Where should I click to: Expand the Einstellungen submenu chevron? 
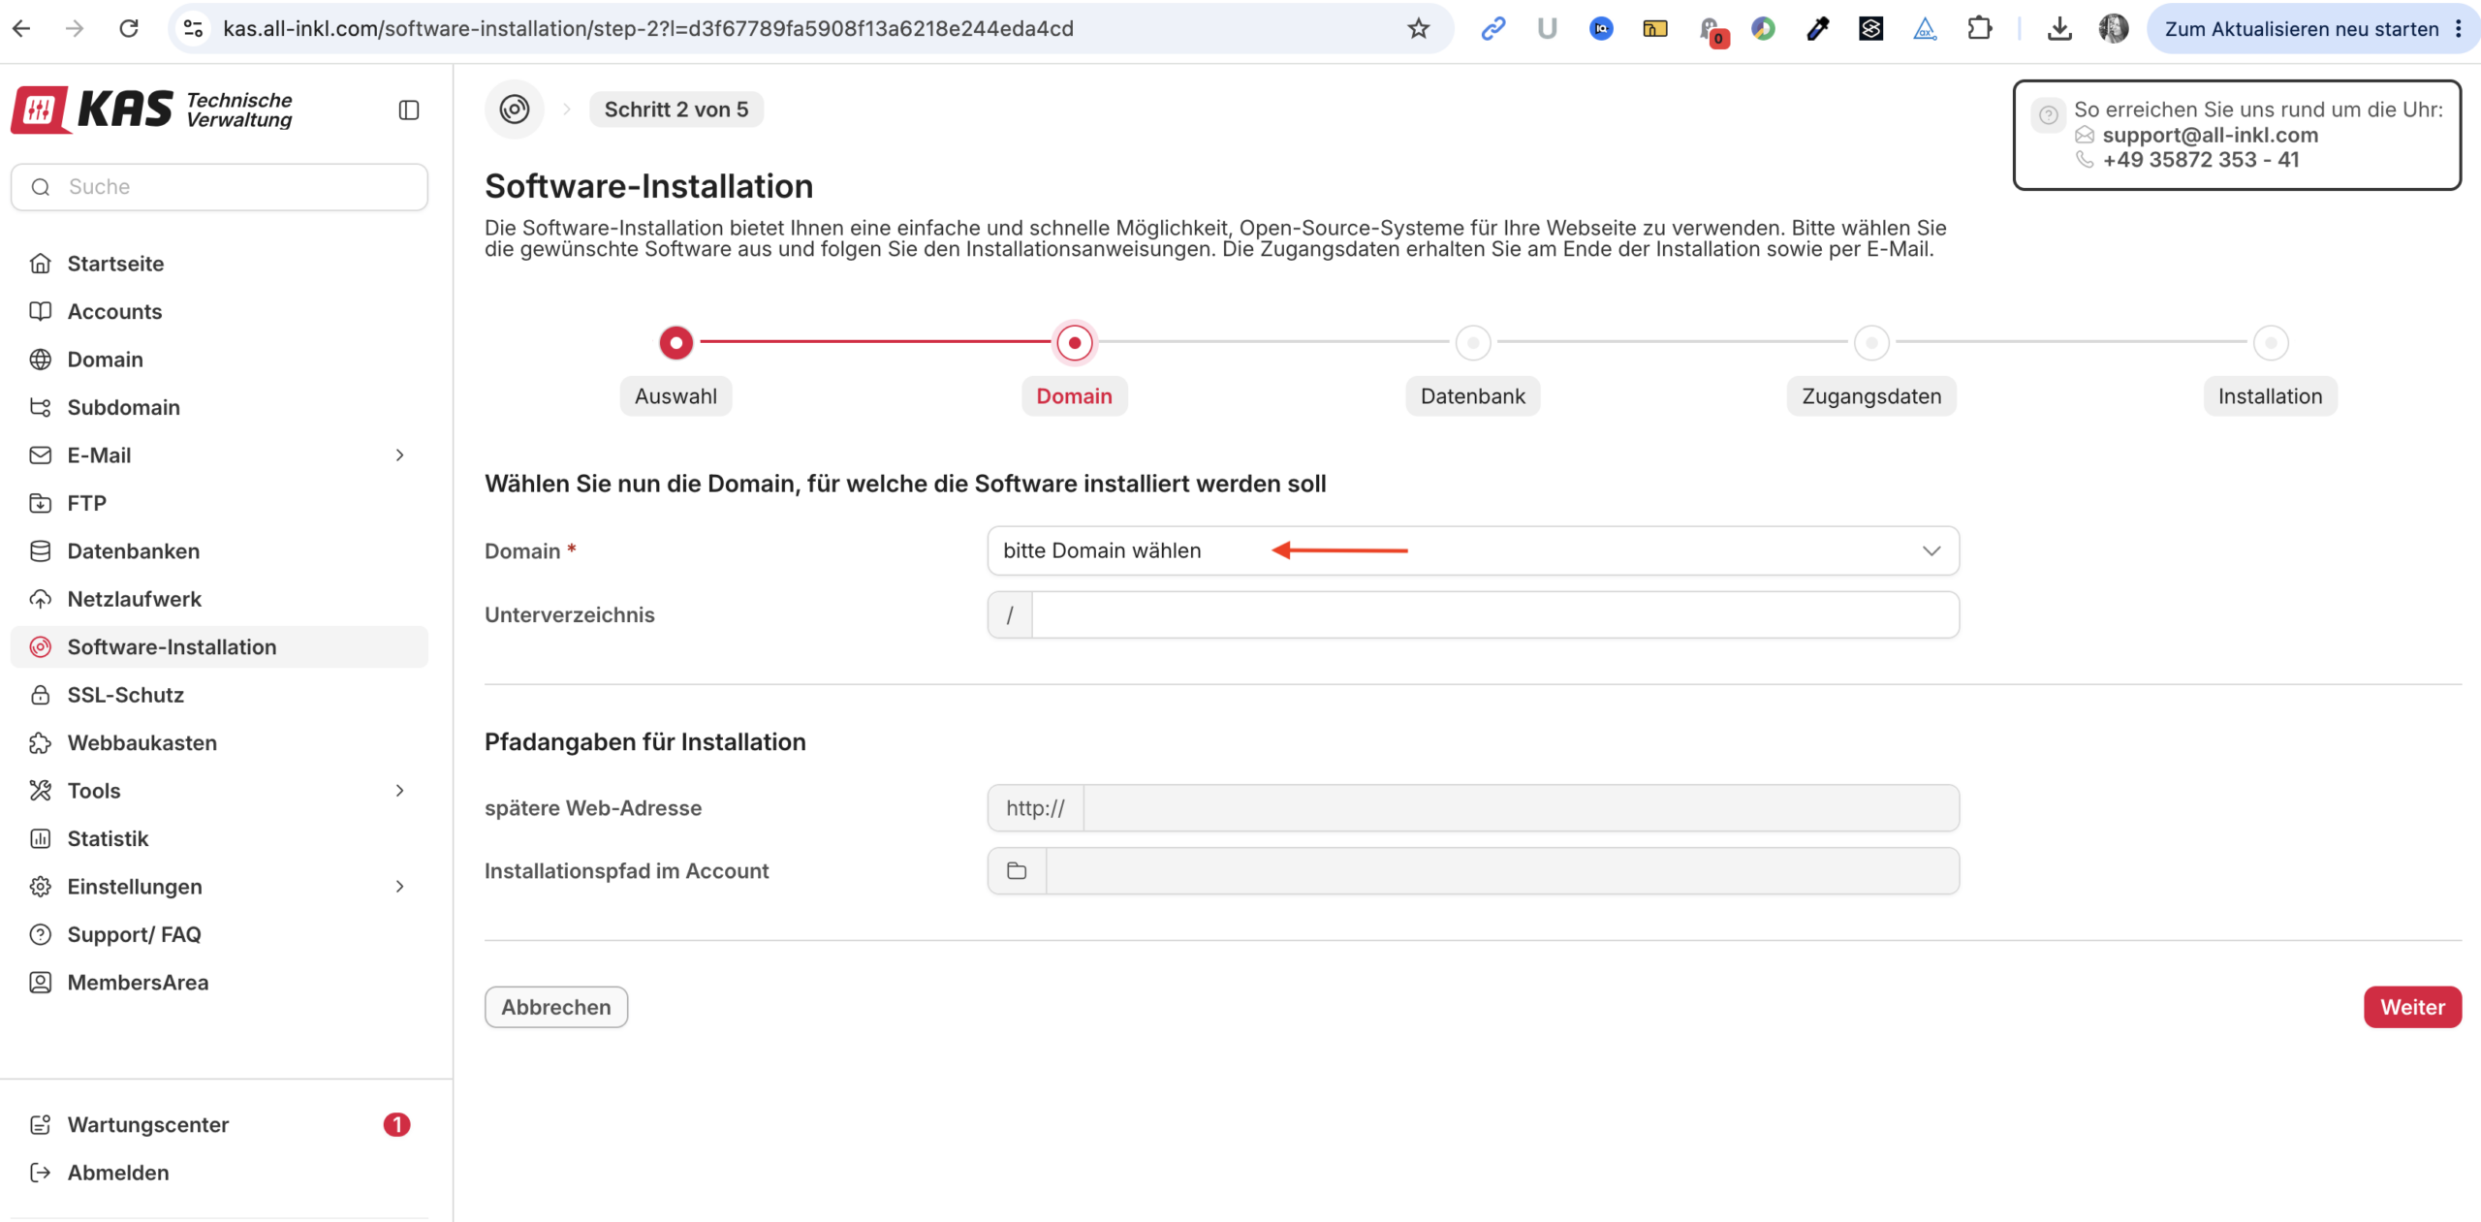pyautogui.click(x=399, y=887)
